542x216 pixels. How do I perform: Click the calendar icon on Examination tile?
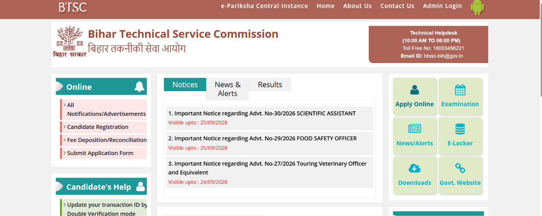460,90
